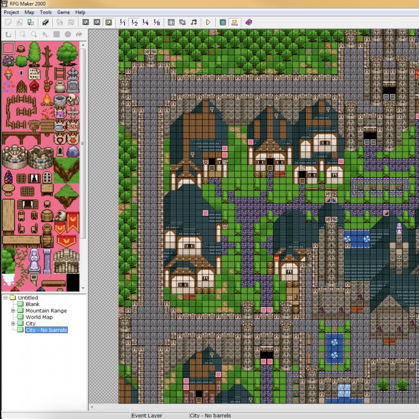Choose the Rectangle fill tool

57,34
